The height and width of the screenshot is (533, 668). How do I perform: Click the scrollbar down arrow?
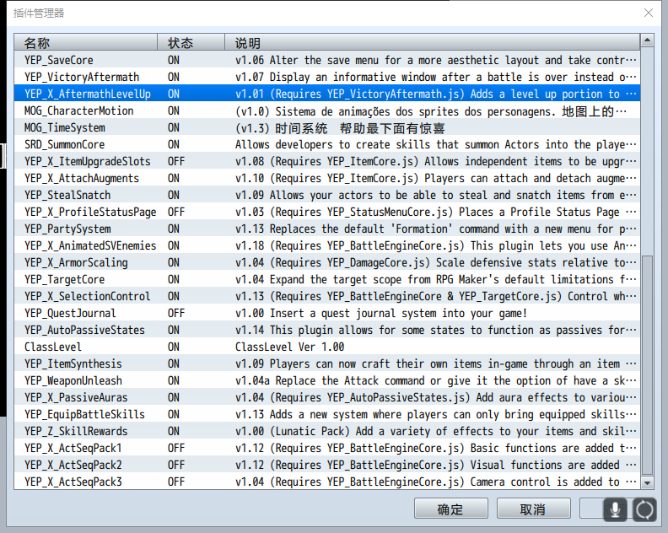pos(647,482)
